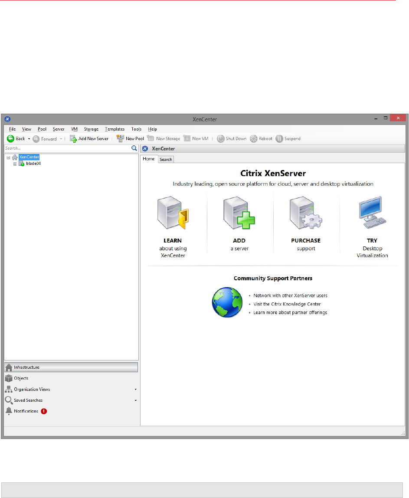Click the search magnifier icon
This screenshot has width=409, height=498.
pyautogui.click(x=134, y=148)
